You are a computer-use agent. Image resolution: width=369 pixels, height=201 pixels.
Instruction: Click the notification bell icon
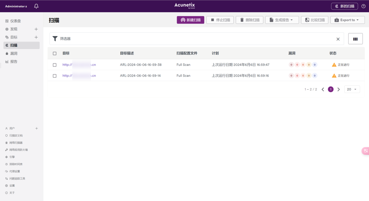click(37, 6)
